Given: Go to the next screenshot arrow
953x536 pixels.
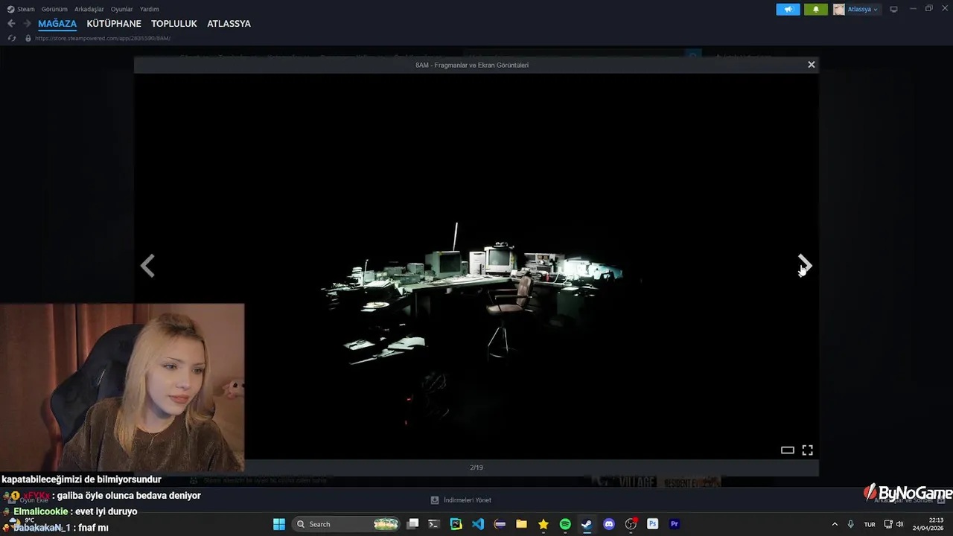Looking at the screenshot, I should tap(805, 265).
